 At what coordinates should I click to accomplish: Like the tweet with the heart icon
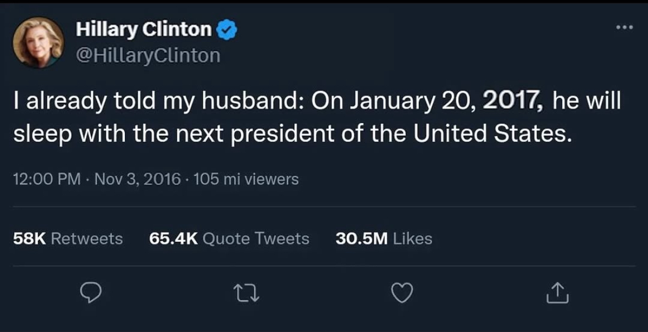point(403,294)
